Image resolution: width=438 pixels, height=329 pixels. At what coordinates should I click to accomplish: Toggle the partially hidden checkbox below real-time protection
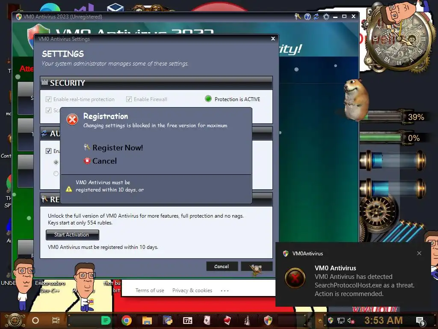(49, 110)
